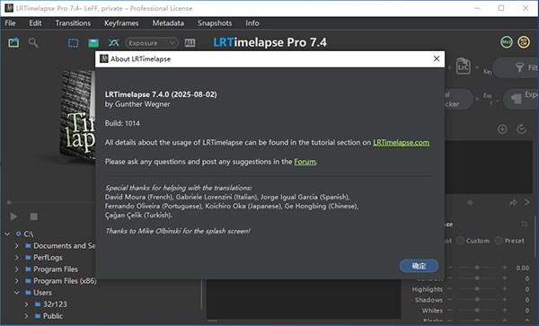Click the yellow round icon top right
This screenshot has height=326, width=539.
pyautogui.click(x=524, y=42)
